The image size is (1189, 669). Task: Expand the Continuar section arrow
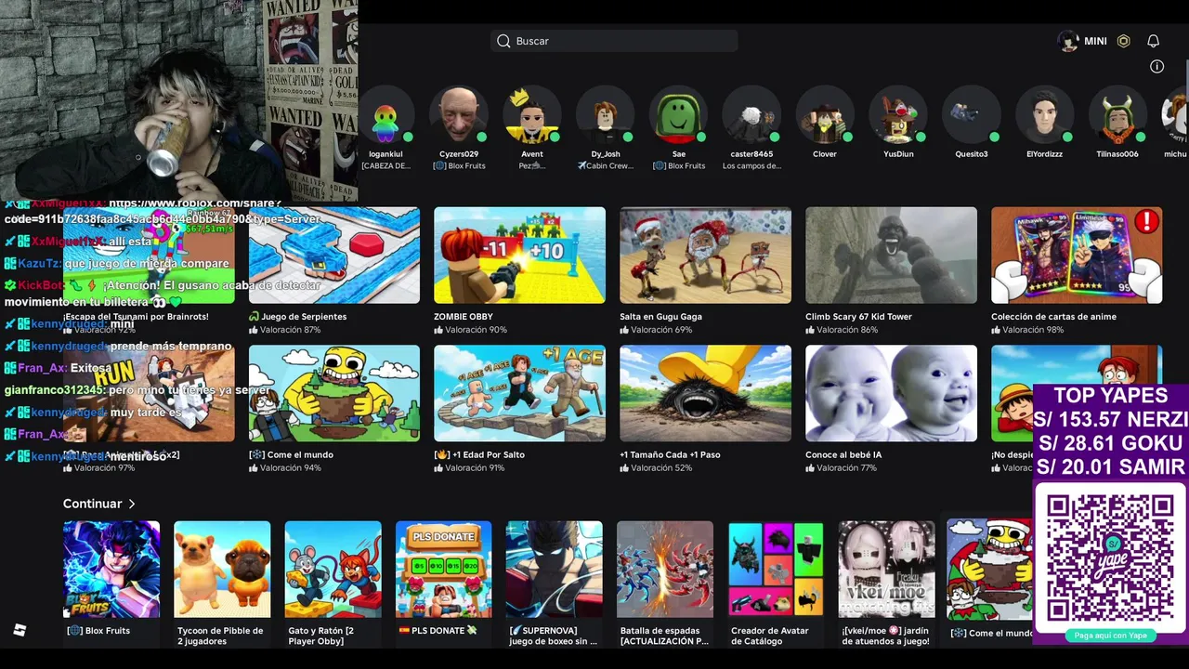pos(132,504)
